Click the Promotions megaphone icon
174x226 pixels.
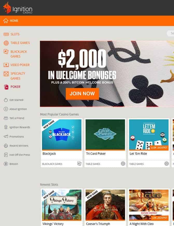(x=6, y=136)
